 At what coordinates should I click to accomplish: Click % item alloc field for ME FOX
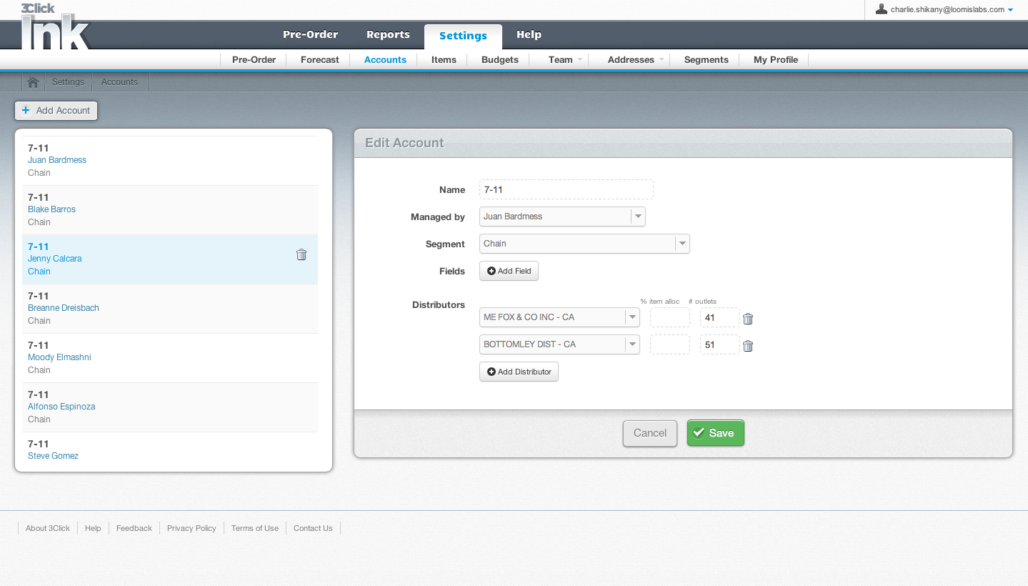tap(670, 317)
